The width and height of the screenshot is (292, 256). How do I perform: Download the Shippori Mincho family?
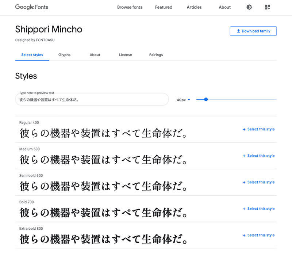click(253, 31)
